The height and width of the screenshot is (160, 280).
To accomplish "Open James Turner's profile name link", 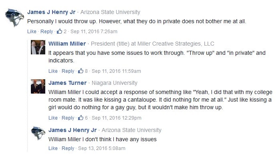I will point(67,83).
